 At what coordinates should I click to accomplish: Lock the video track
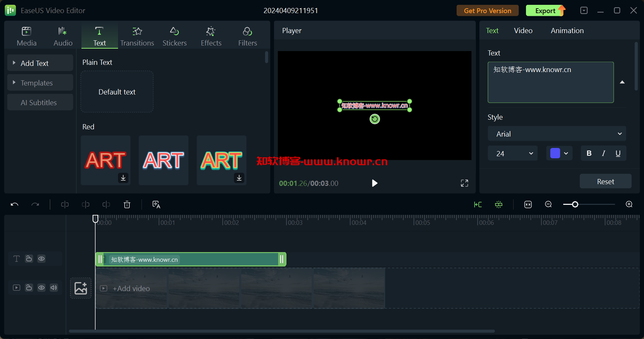click(29, 288)
